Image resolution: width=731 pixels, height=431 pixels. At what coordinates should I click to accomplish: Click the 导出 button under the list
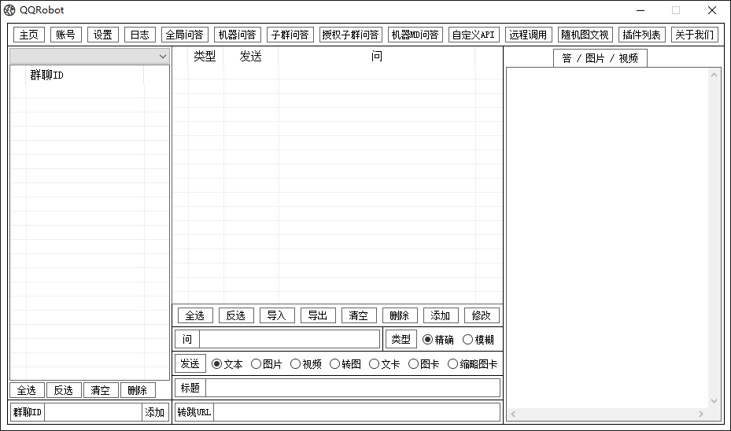(317, 315)
